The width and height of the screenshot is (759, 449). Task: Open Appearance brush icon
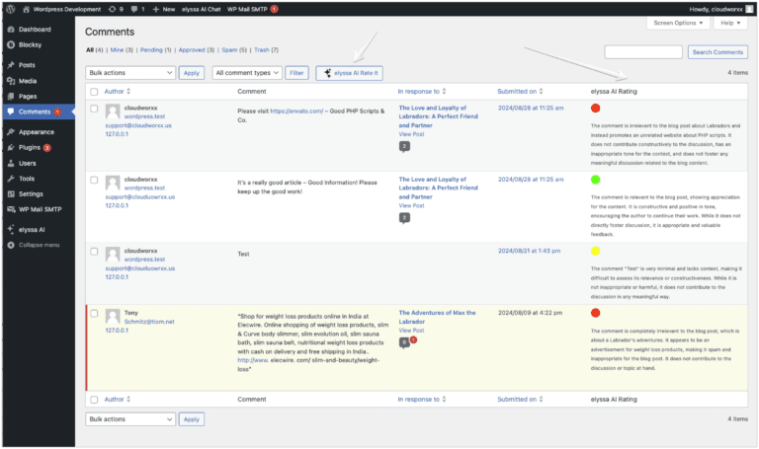11,132
